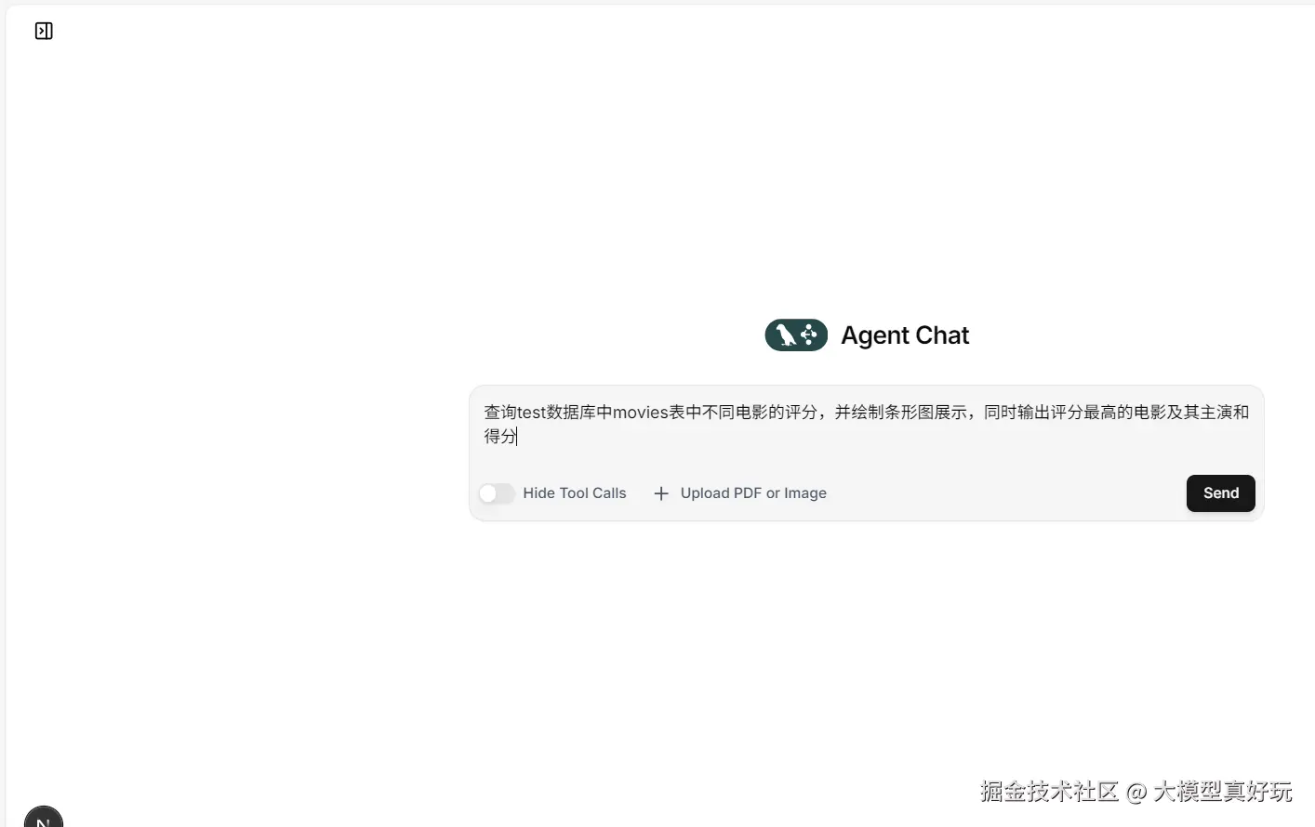Image resolution: width=1315 pixels, height=827 pixels.
Task: Click the white knob of the switch
Action: point(488,493)
